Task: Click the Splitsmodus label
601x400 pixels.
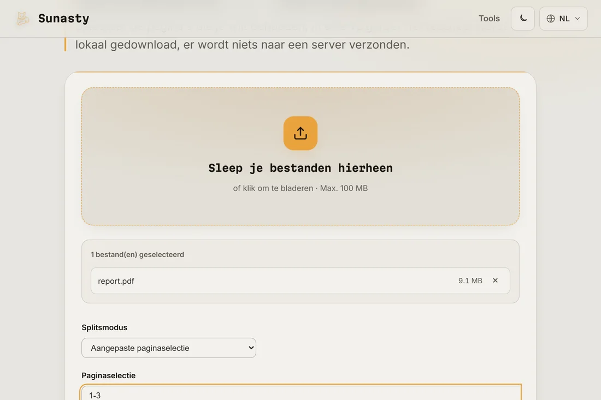Action: (104, 327)
